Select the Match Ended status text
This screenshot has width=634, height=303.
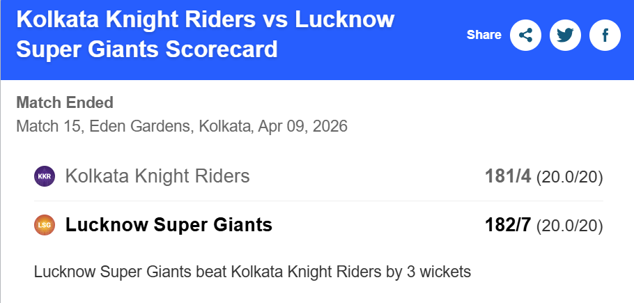(64, 103)
